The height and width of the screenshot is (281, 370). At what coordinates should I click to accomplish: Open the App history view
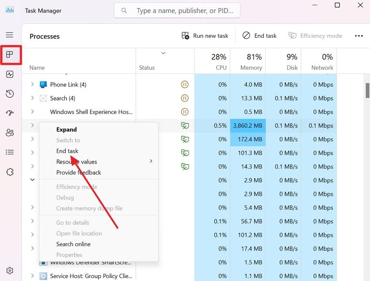tap(11, 94)
